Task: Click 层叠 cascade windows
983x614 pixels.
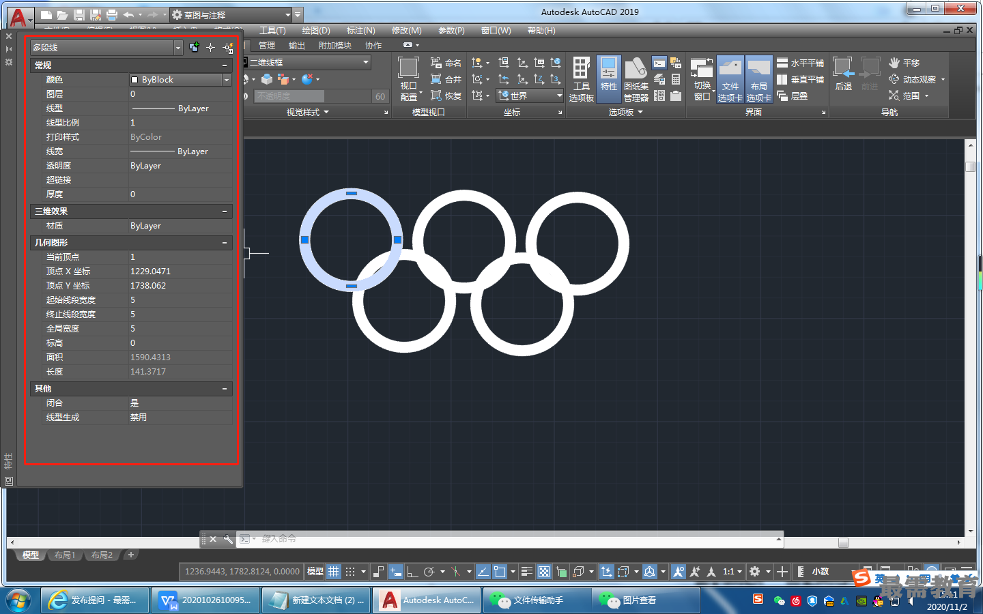Action: tap(793, 96)
